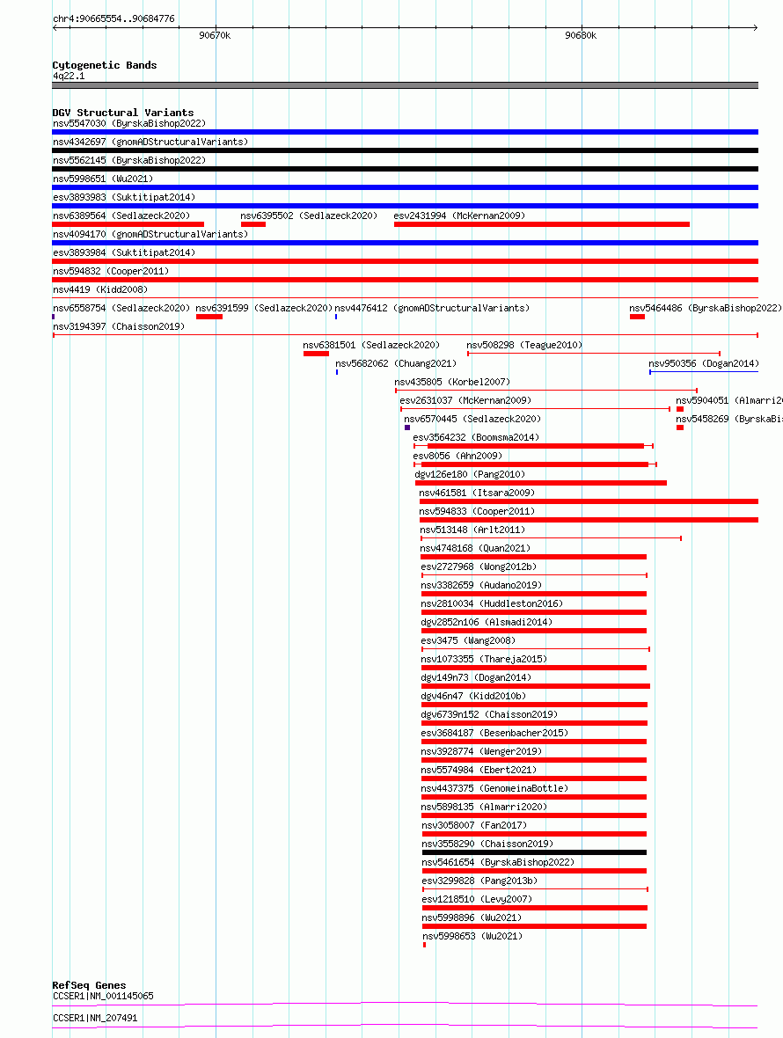This screenshot has height=1038, width=783.
Task: Select nsv6558754 (Sedlazeck2020) label
Action: pos(121,309)
